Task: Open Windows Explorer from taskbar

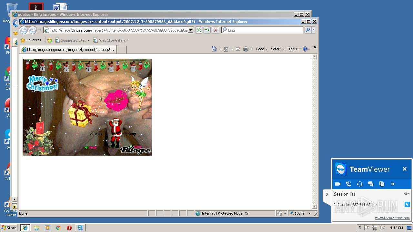Action: click(x=36, y=228)
